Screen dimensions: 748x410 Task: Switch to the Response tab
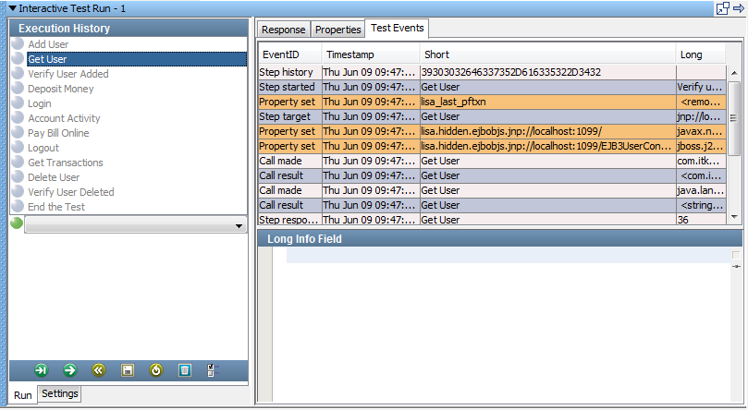(x=283, y=30)
